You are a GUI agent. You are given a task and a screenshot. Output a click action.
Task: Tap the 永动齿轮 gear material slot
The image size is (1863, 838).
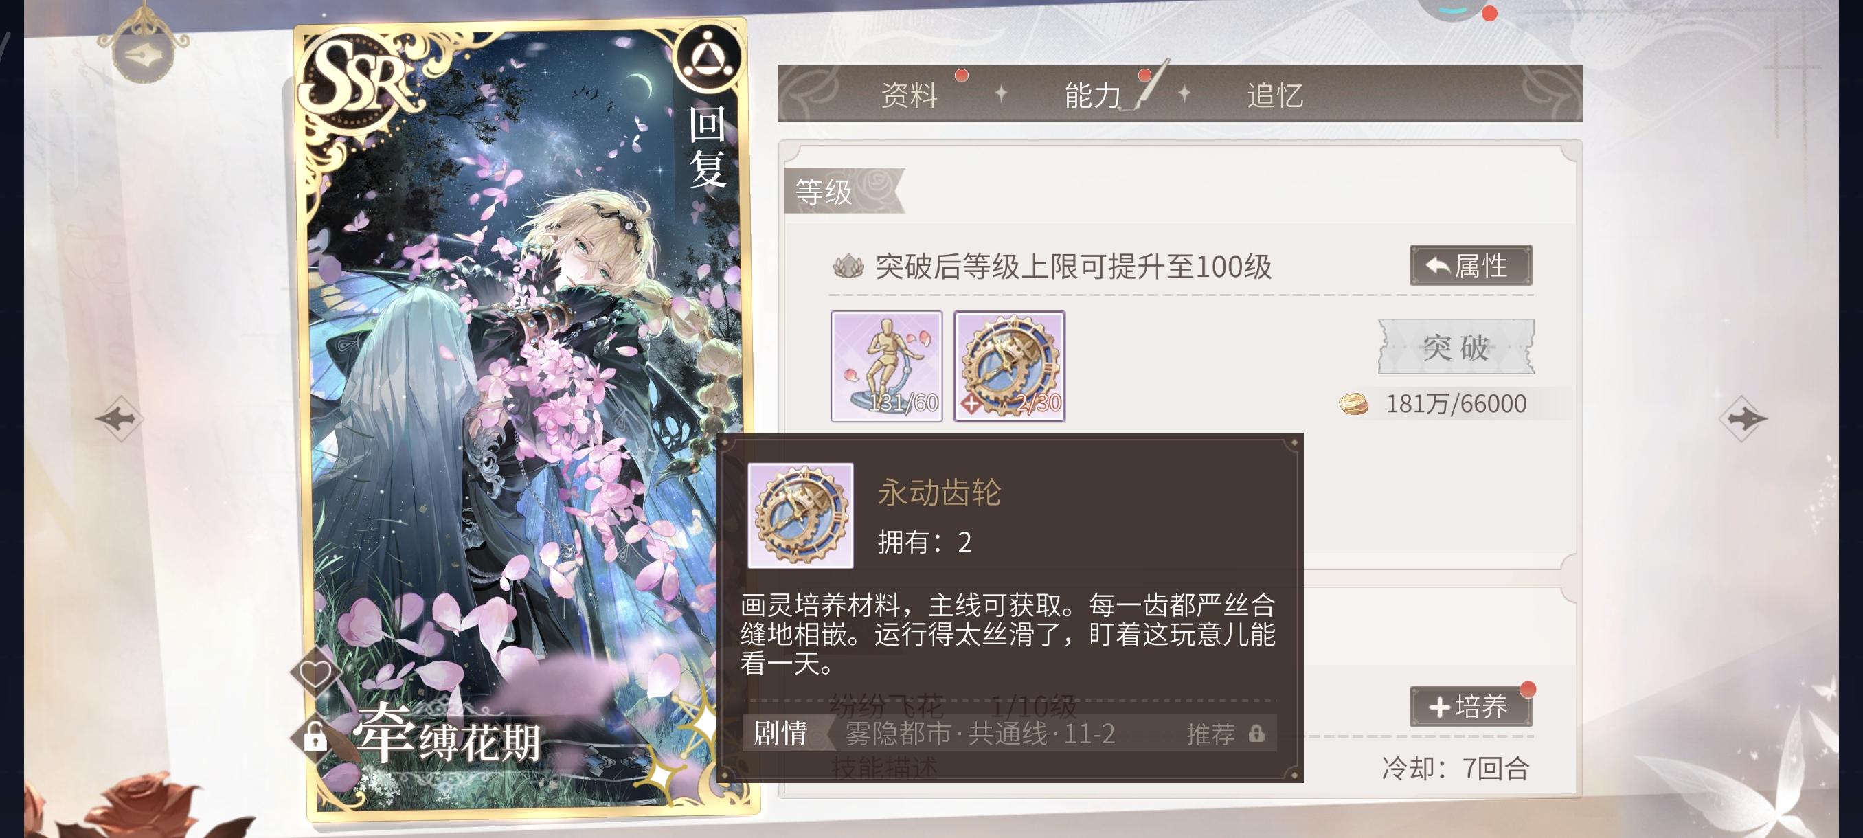coord(1010,367)
